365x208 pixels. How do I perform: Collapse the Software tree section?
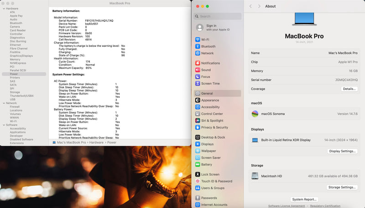click(x=3, y=125)
